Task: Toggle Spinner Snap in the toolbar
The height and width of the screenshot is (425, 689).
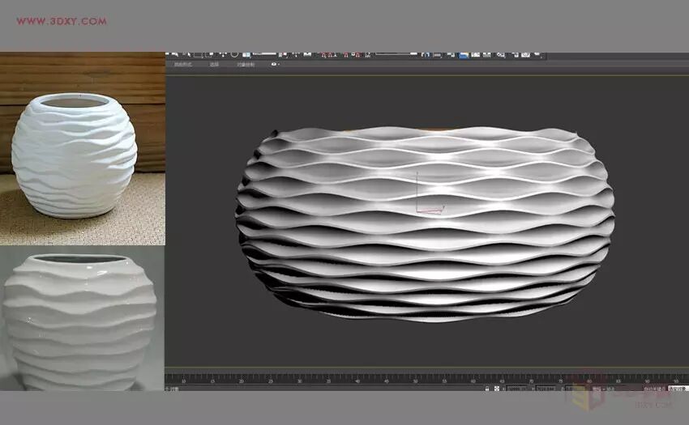Action: tap(356, 55)
